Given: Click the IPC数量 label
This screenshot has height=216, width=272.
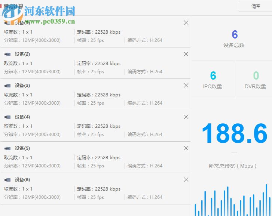Looking at the screenshot, I should click(213, 86).
